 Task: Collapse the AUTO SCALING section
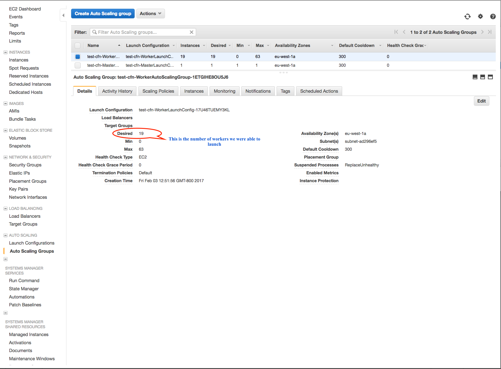6,235
